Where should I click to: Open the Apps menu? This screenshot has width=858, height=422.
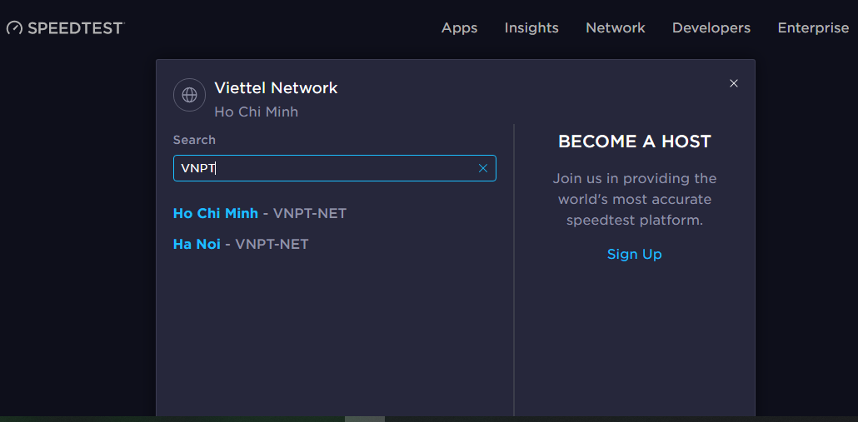(x=459, y=28)
